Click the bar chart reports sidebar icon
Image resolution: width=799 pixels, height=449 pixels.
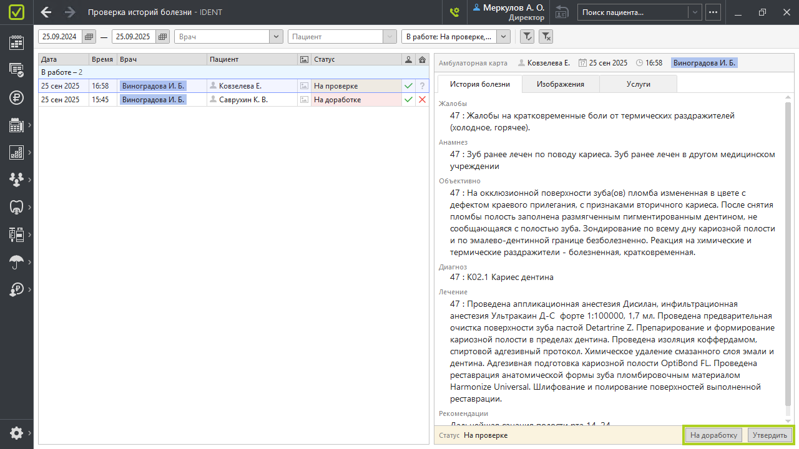pos(16,152)
